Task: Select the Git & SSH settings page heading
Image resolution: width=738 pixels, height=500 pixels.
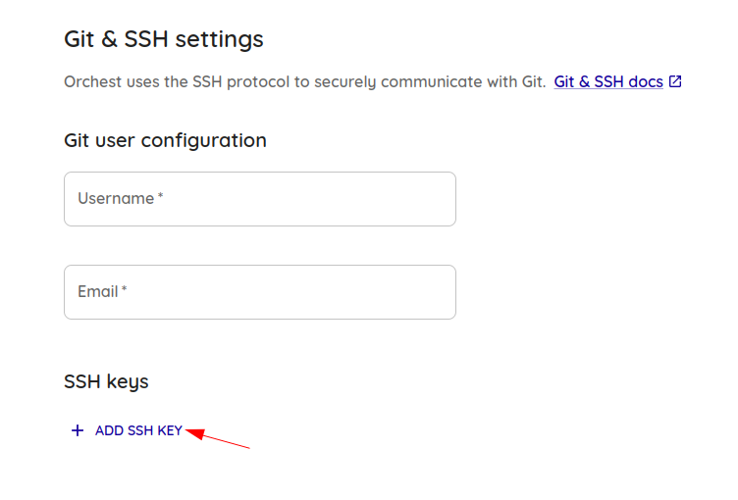Action: tap(164, 39)
